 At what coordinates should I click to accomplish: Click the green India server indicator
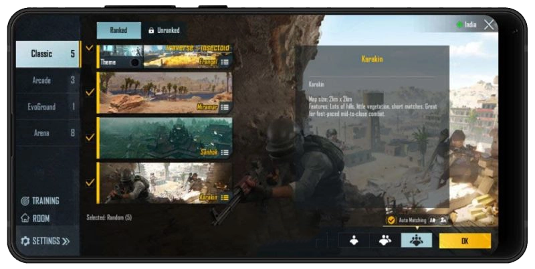coord(459,25)
